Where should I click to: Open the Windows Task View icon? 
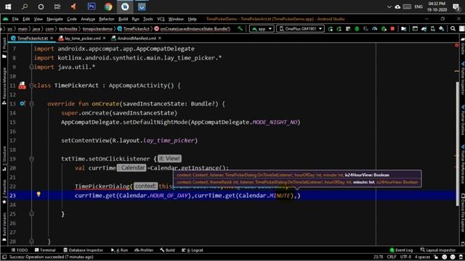pos(57,7)
